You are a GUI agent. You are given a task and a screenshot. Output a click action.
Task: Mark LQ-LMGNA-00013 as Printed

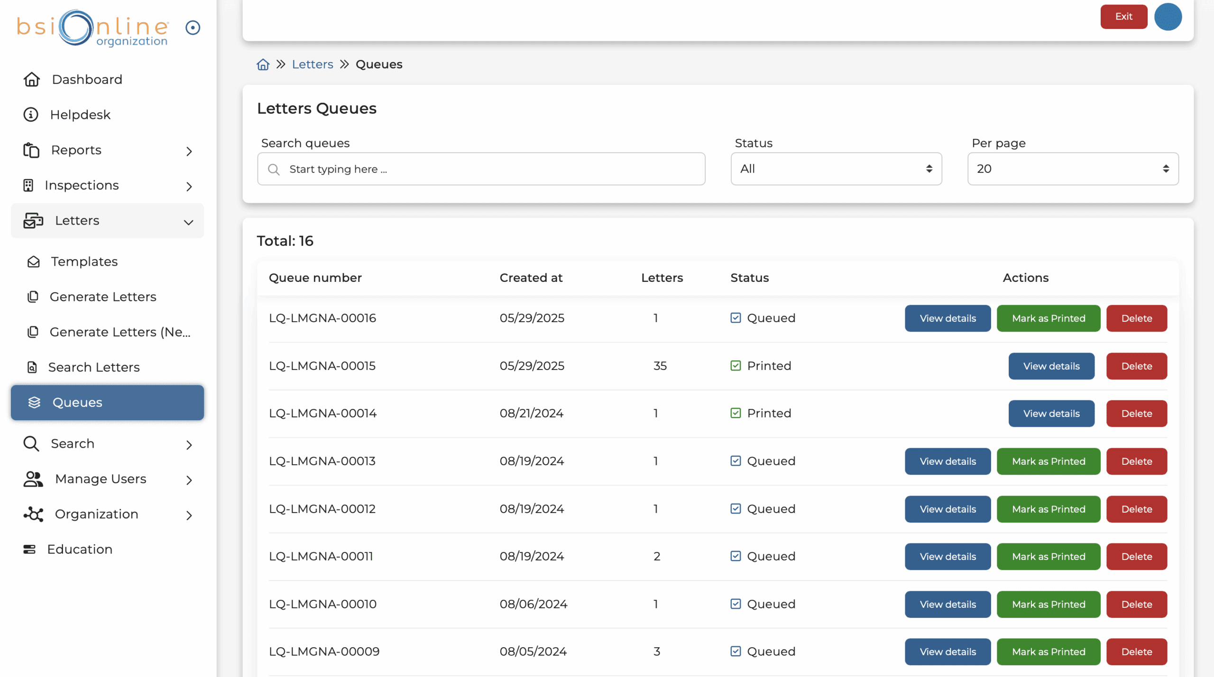[x=1048, y=461]
